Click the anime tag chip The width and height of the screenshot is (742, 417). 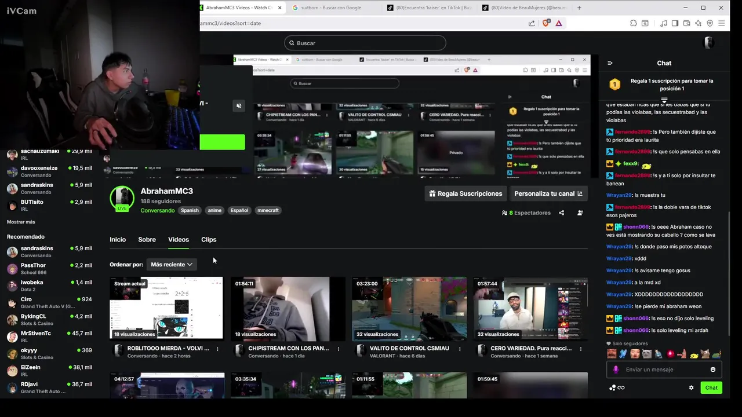(x=214, y=210)
